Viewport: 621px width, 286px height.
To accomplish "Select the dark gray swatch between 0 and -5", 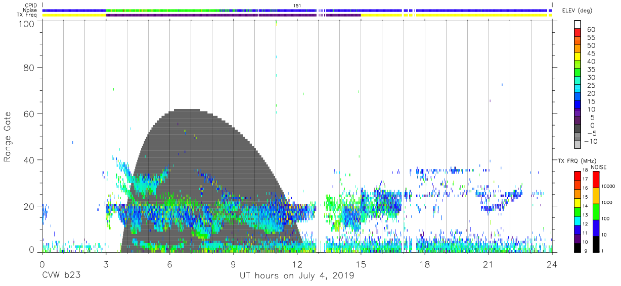I will pos(578,129).
